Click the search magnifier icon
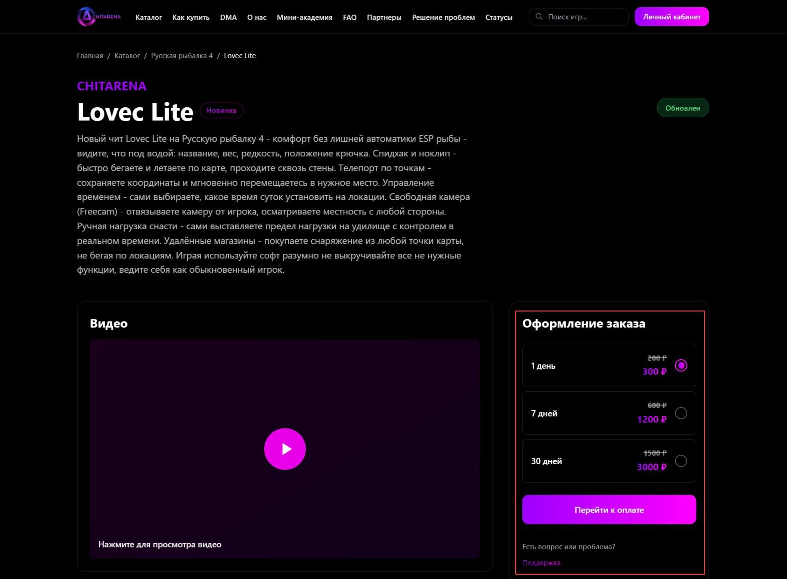 tap(539, 17)
